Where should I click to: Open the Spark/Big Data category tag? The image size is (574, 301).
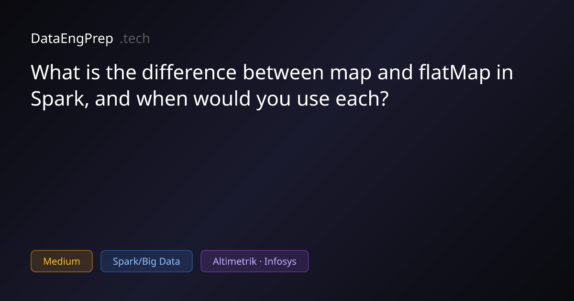(146, 261)
